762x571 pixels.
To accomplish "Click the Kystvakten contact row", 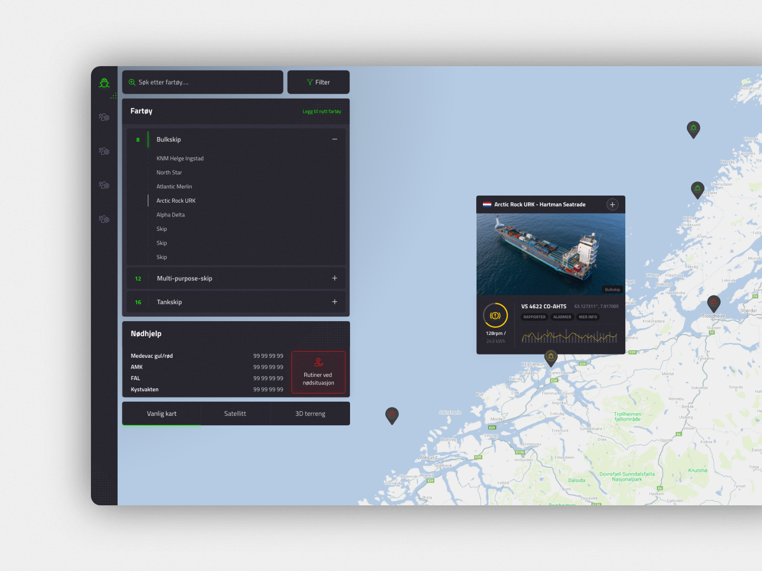I will click(207, 389).
